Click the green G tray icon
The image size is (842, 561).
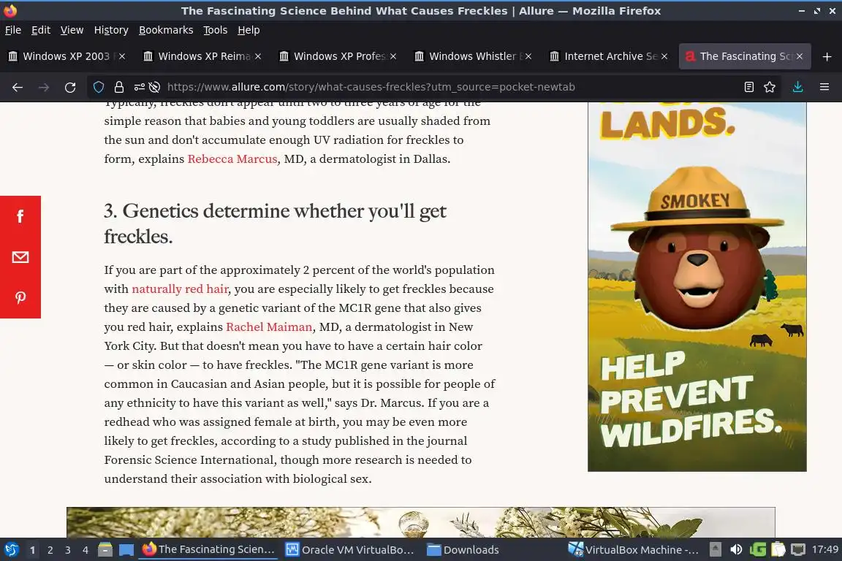tap(758, 550)
